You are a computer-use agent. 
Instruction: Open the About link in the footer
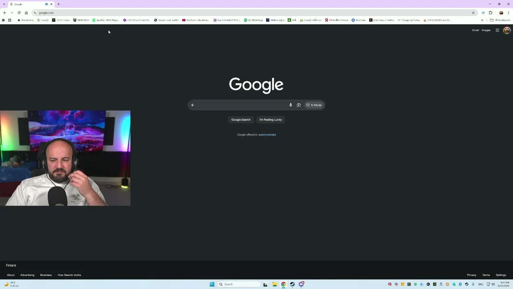click(11, 275)
